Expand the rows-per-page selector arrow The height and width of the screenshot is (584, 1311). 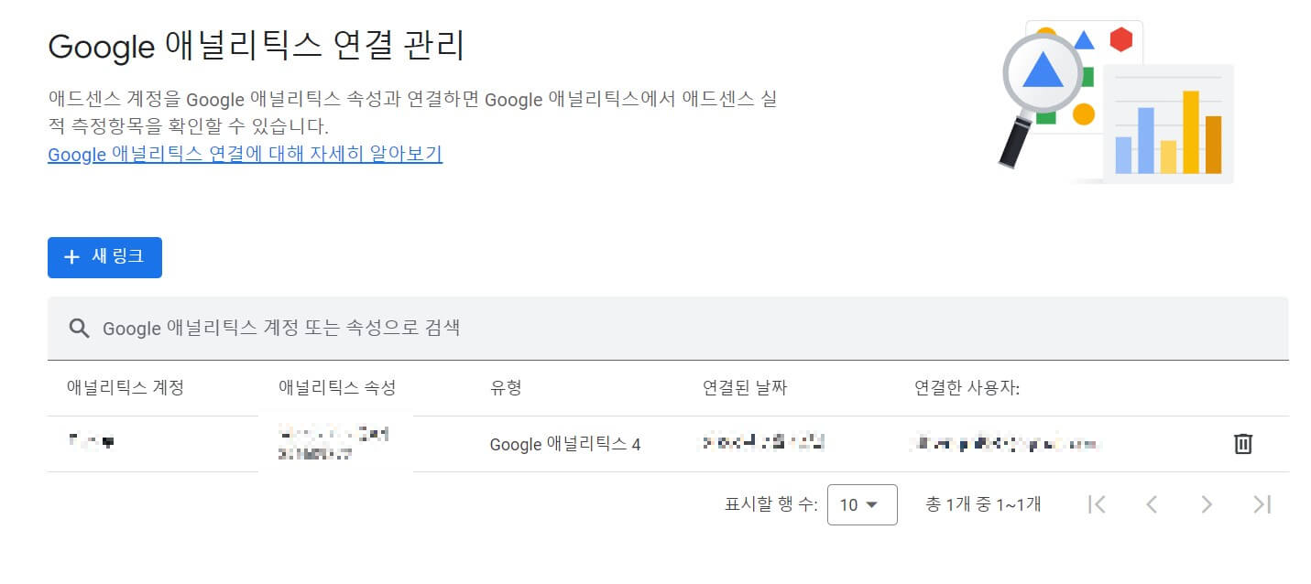(x=874, y=504)
